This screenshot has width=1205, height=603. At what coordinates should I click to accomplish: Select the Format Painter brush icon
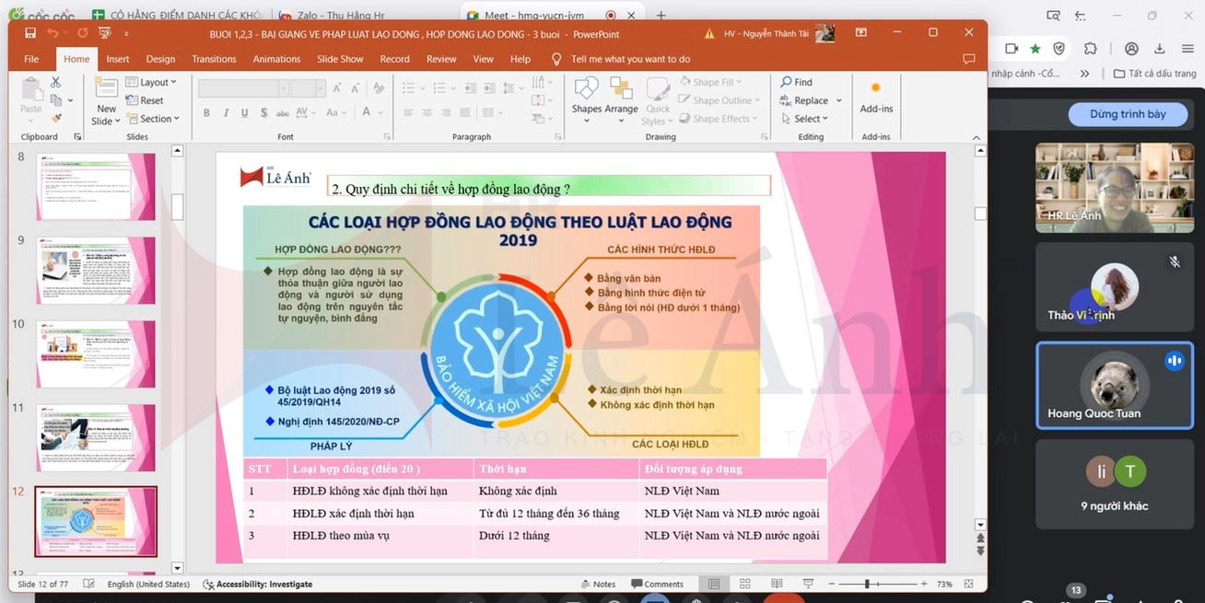tap(56, 118)
